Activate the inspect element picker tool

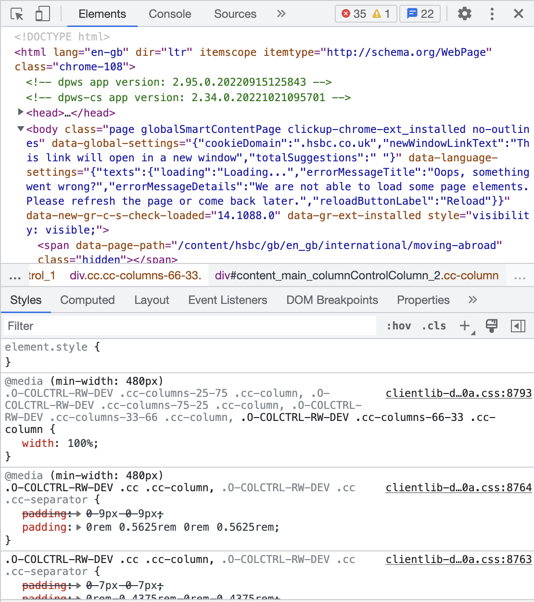coord(17,14)
